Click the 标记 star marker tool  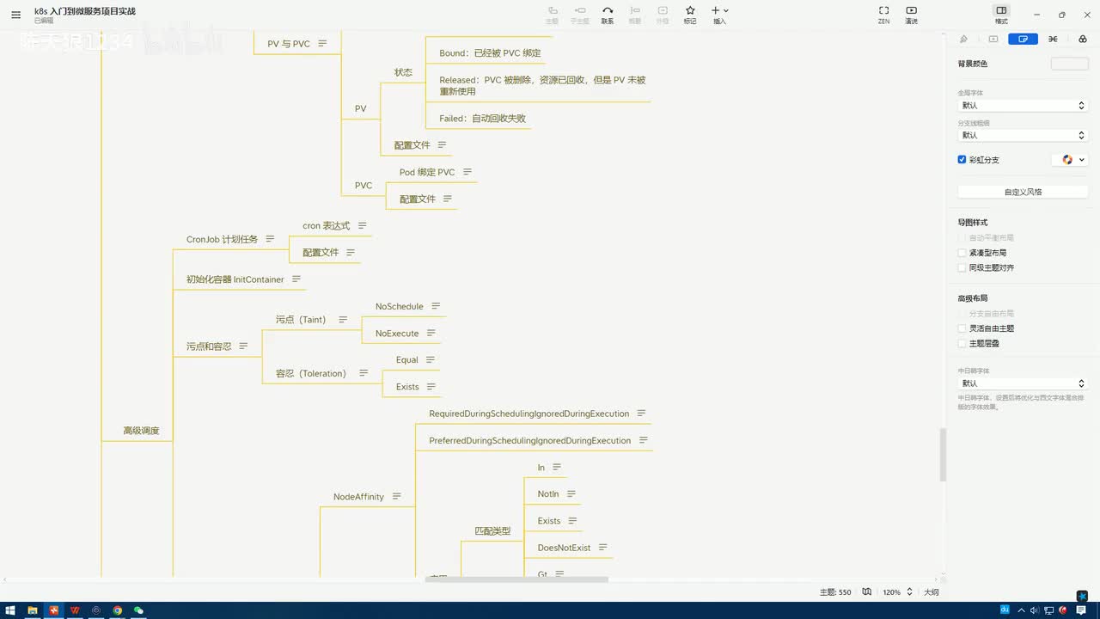coord(690,15)
